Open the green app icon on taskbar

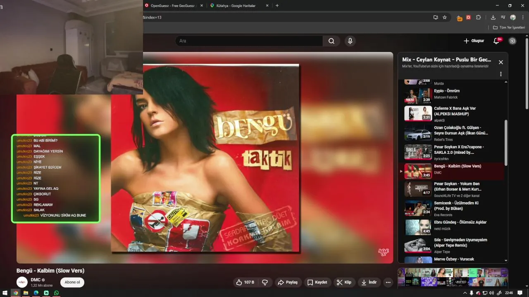[46, 293]
